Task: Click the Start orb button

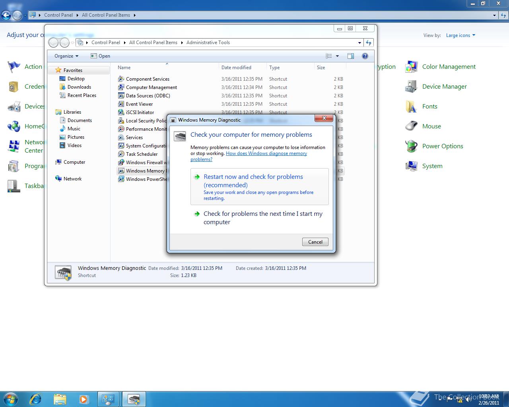Action: (x=11, y=399)
